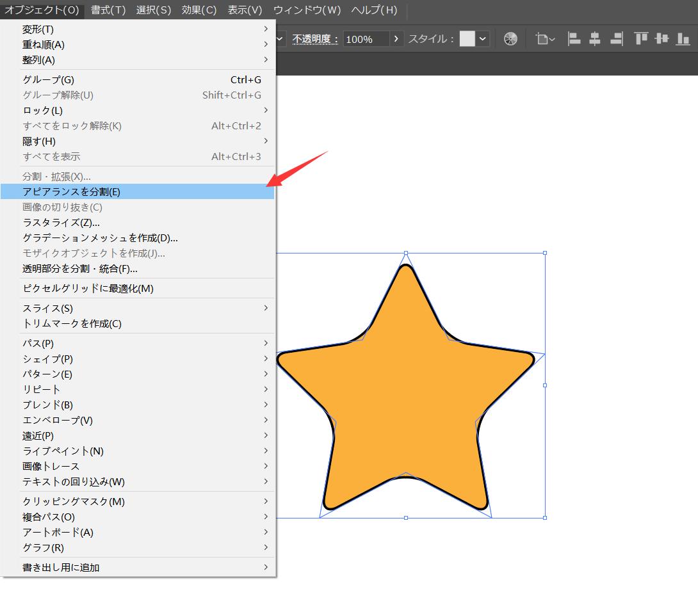Expand the 隠す(H) submenu
This screenshot has height=603, width=698.
pyautogui.click(x=138, y=141)
